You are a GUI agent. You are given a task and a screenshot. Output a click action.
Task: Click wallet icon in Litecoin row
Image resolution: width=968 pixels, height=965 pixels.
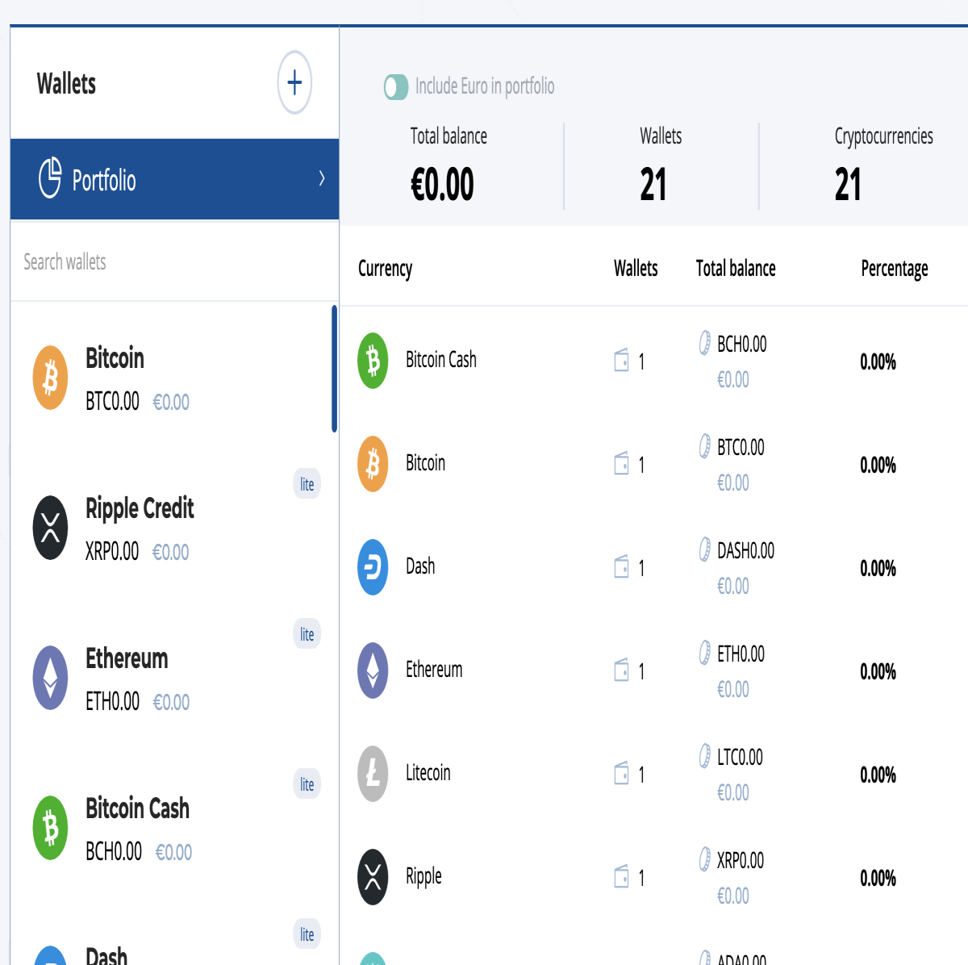[x=621, y=773]
